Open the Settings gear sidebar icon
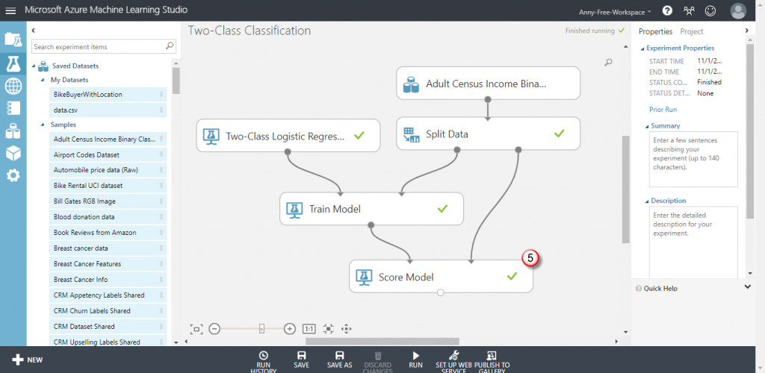Screen dimensions: 765x373 [x=13, y=175]
